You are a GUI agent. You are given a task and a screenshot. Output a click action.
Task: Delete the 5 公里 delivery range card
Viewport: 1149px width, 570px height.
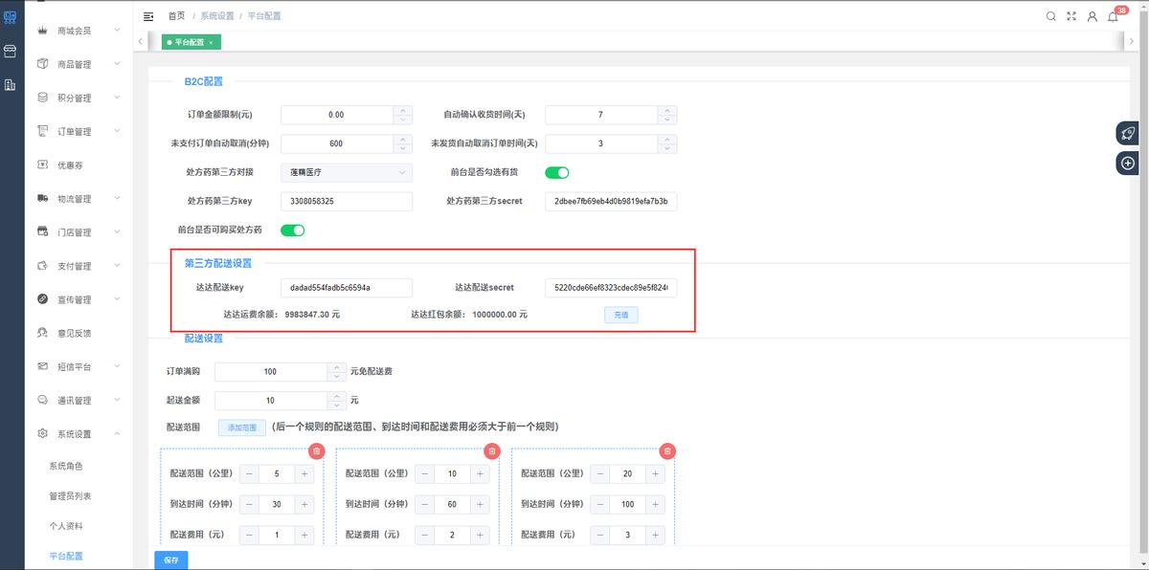coord(317,451)
